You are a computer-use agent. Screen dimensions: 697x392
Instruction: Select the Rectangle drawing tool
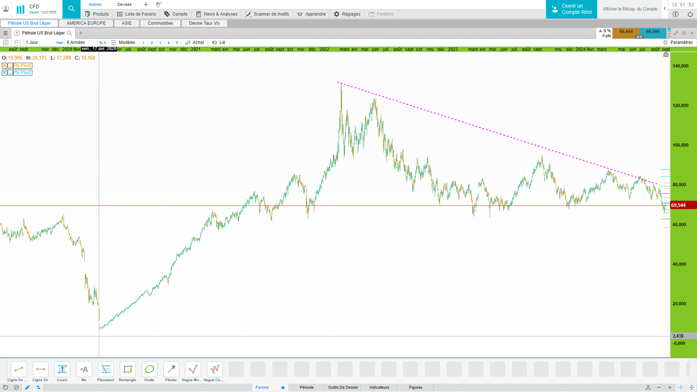[x=127, y=369]
